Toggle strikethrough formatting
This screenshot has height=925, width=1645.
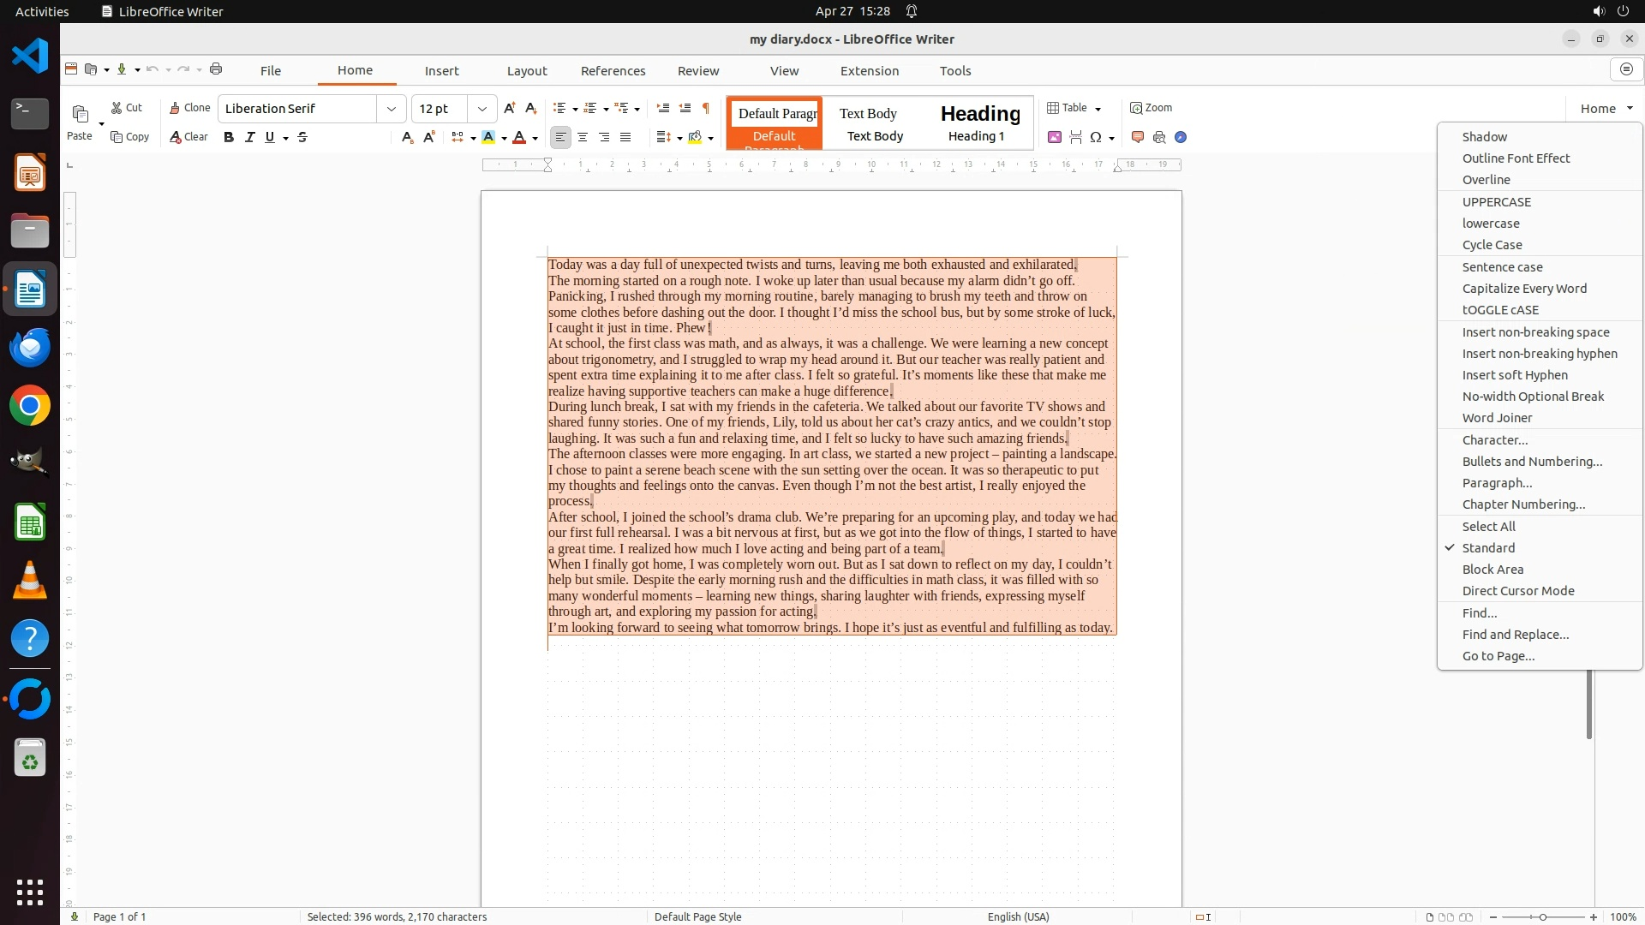pos(302,137)
